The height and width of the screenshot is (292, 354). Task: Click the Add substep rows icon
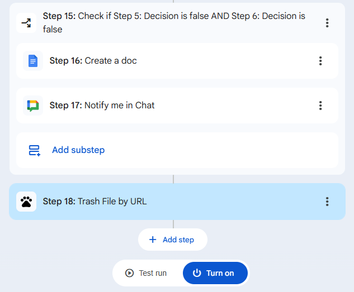click(34, 150)
